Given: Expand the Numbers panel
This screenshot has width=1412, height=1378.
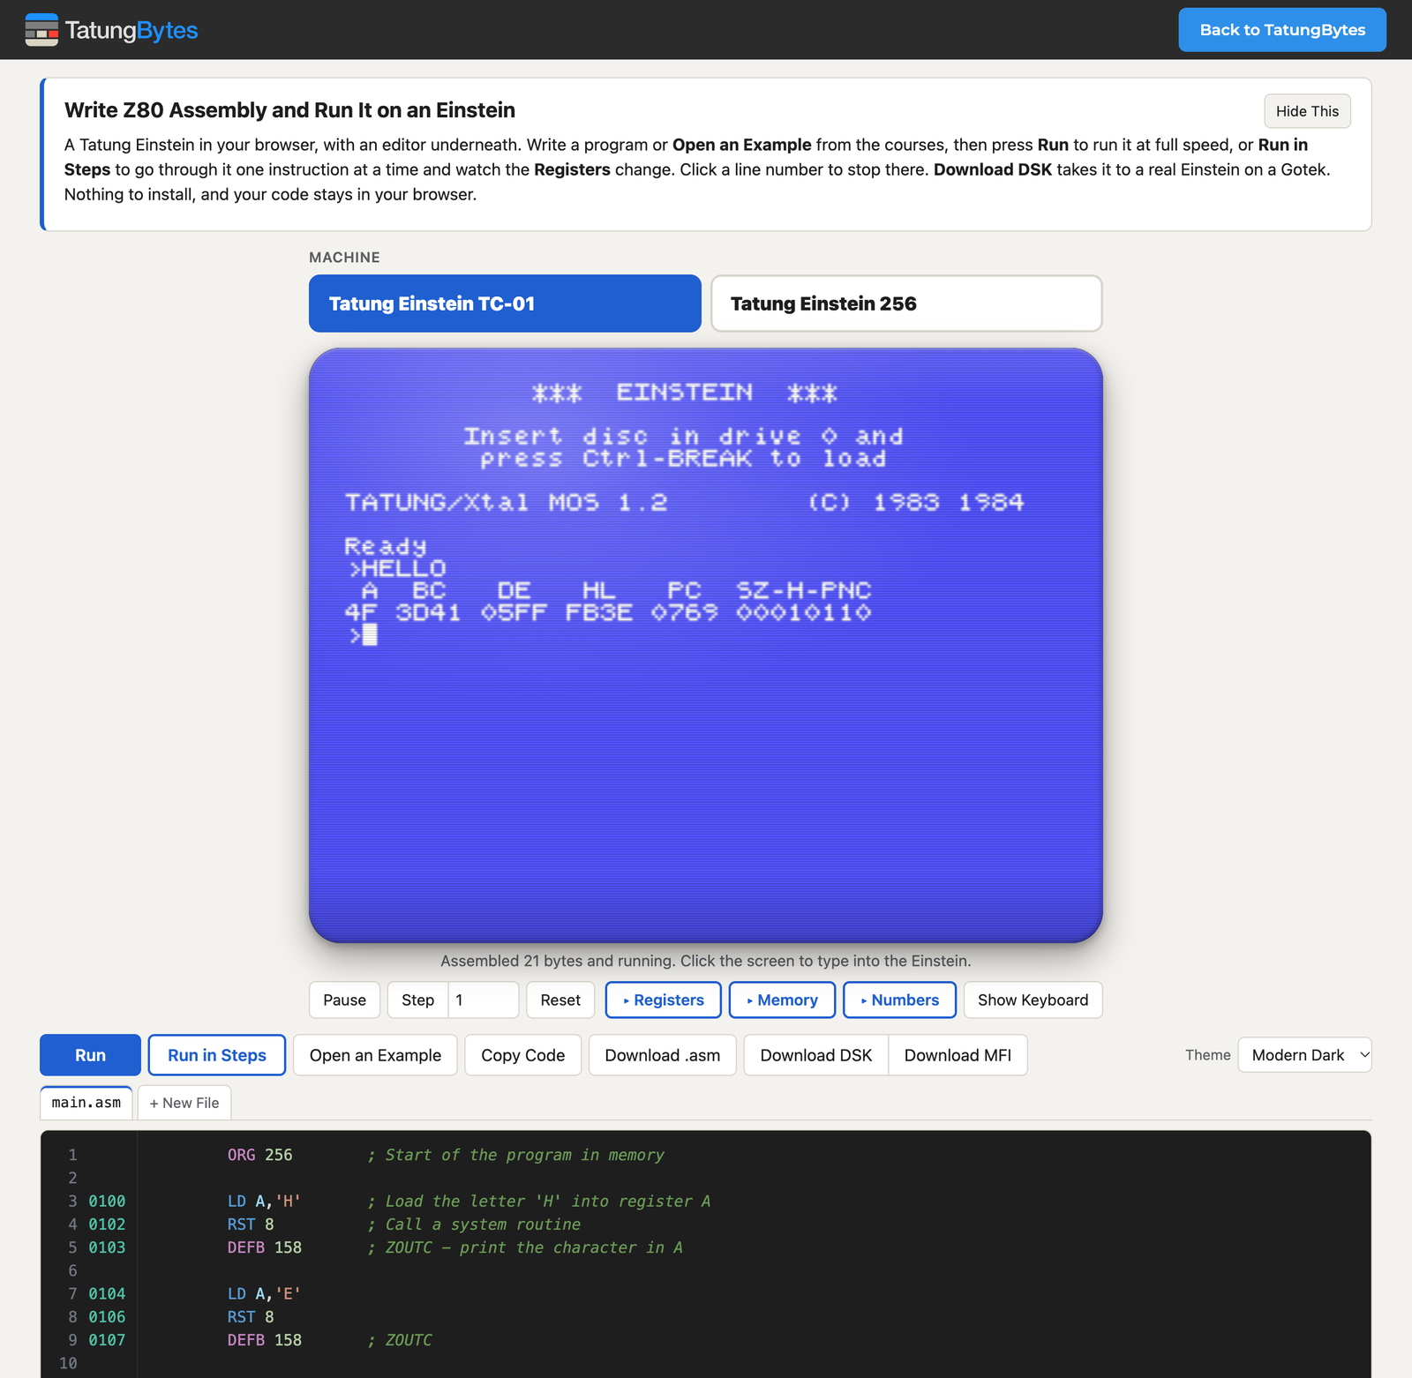Looking at the screenshot, I should pyautogui.click(x=899, y=1000).
